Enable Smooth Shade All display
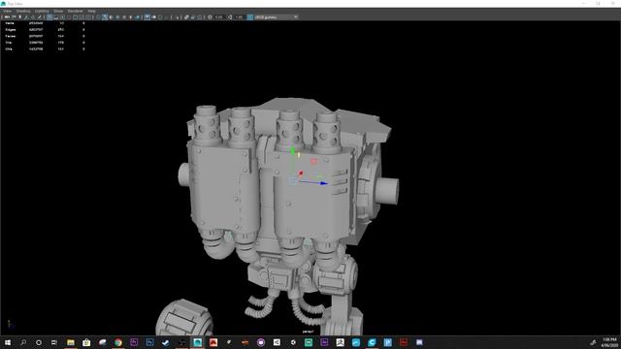621x349 pixels. coord(105,17)
